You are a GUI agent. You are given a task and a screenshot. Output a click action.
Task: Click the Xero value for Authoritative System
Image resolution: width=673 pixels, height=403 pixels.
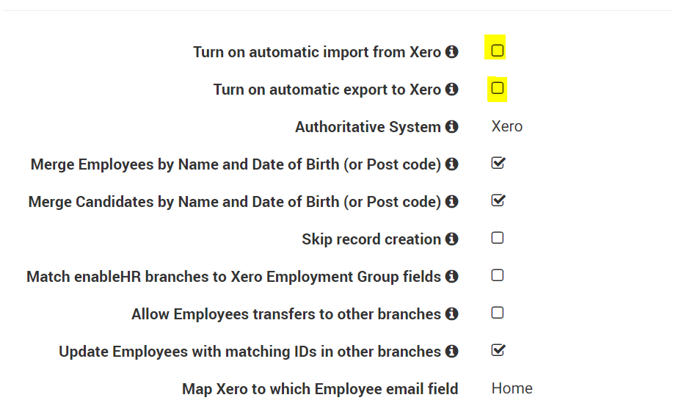pyautogui.click(x=507, y=126)
